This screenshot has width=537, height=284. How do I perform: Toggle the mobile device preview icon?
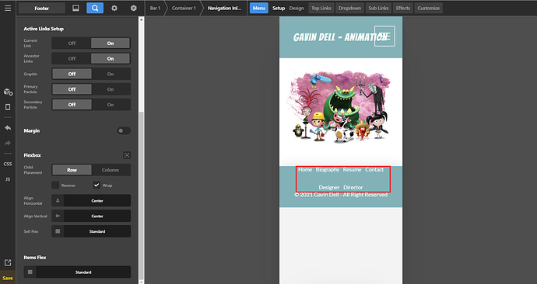pyautogui.click(x=8, y=107)
